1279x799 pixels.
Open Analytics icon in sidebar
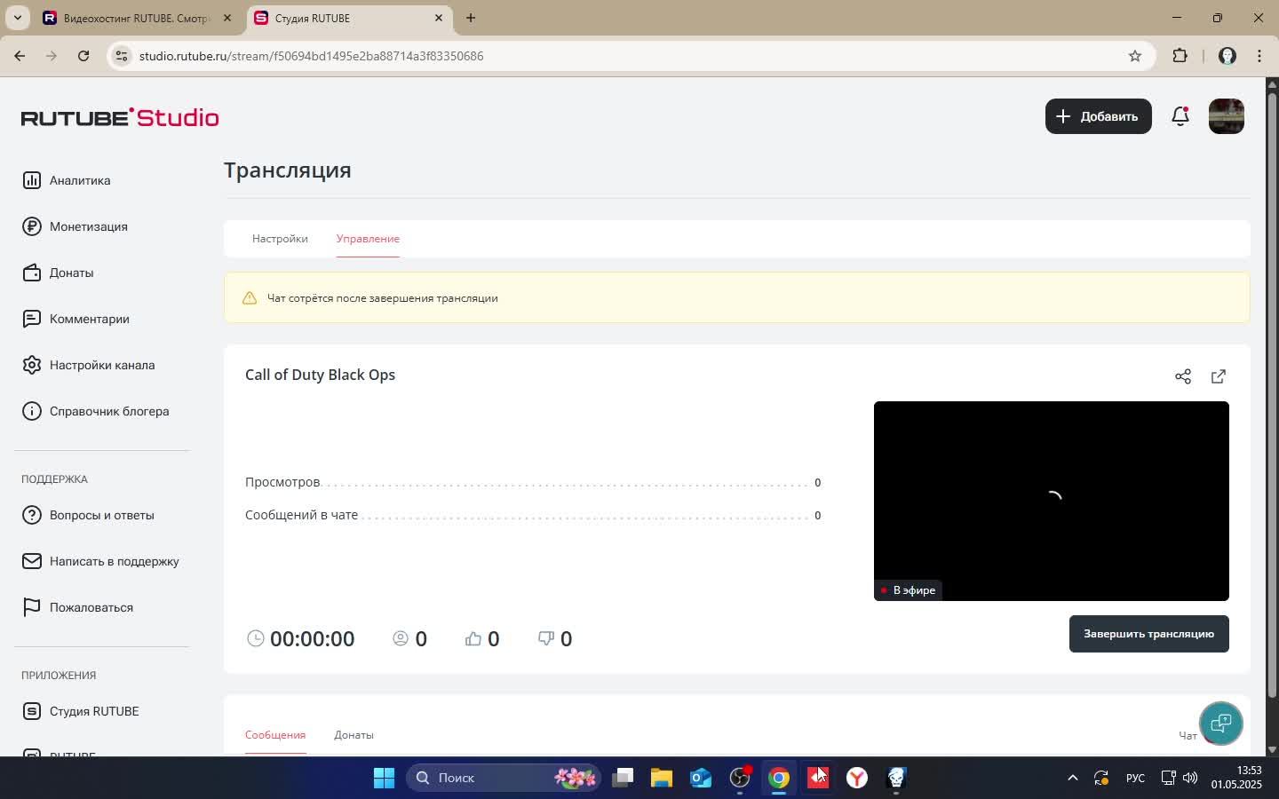pos(32,180)
